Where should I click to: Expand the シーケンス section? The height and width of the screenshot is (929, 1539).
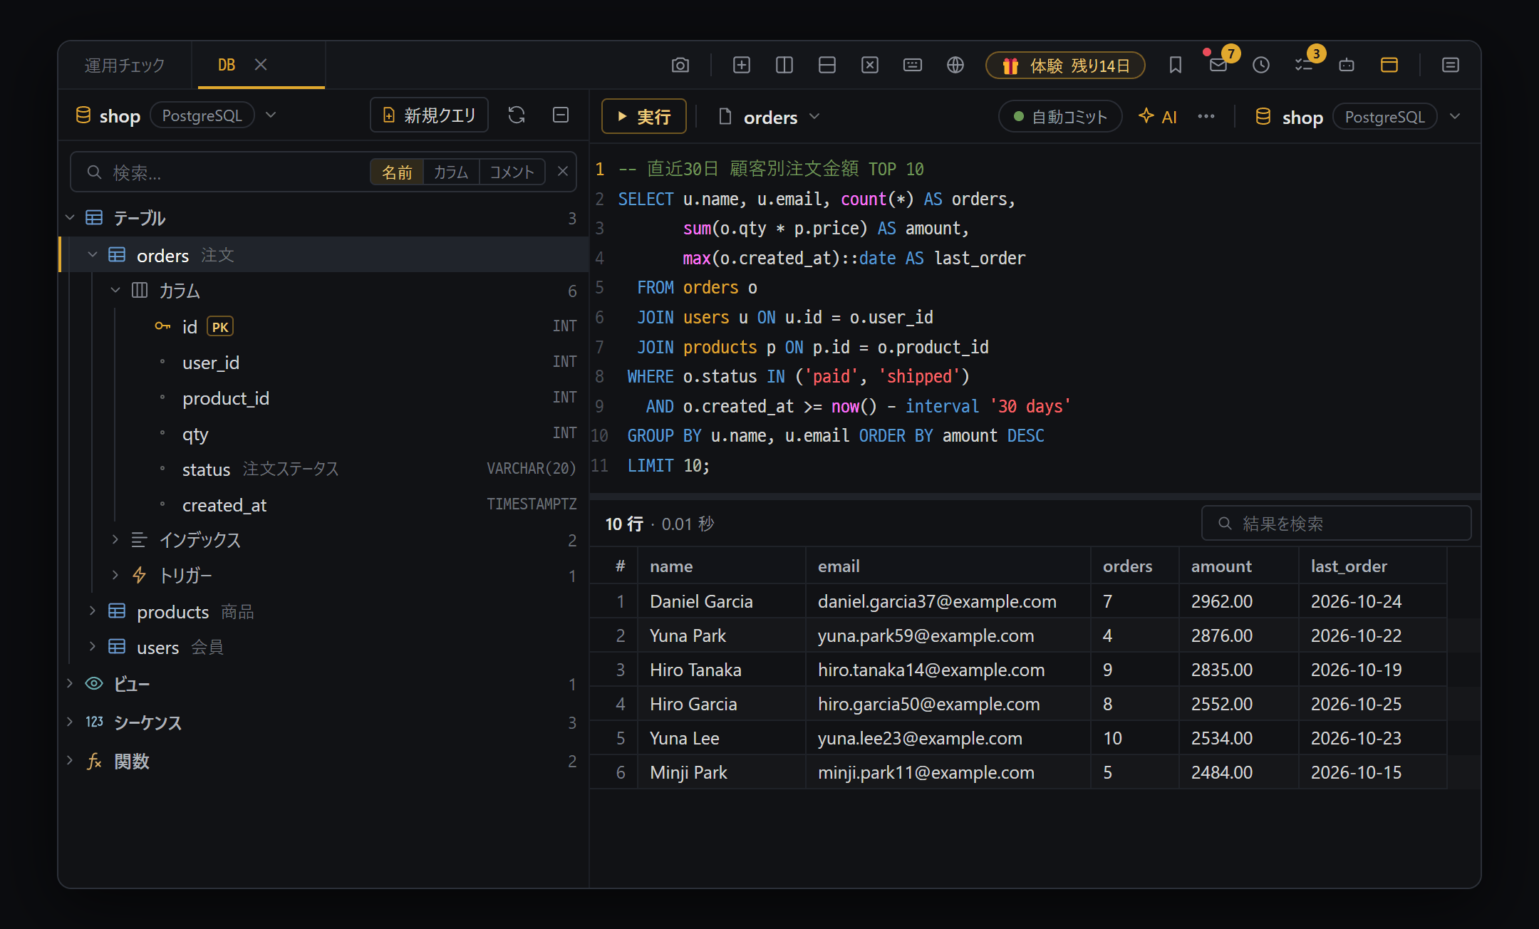pyautogui.click(x=70, y=722)
